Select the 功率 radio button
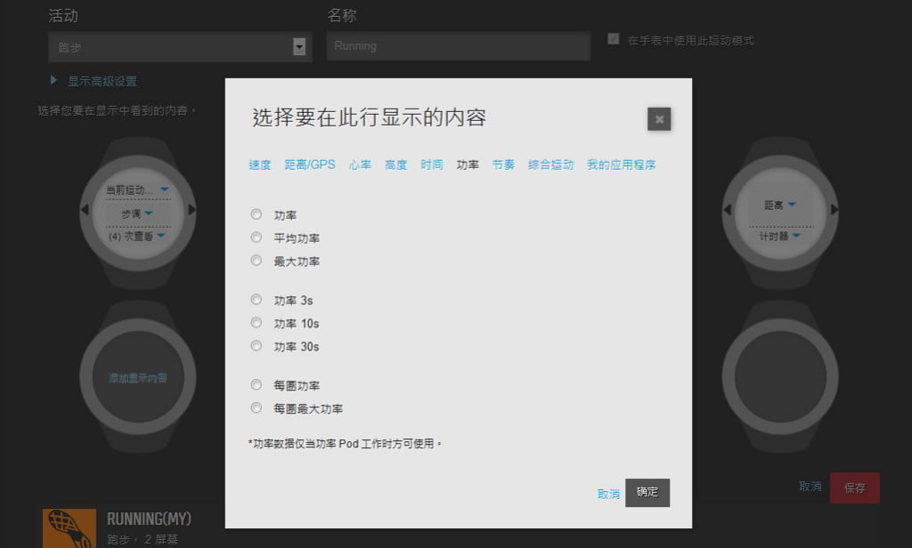 256,214
